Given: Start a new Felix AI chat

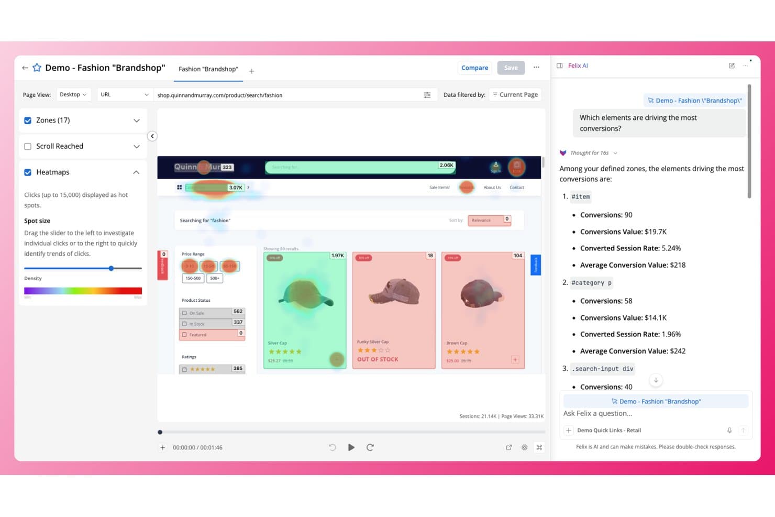Looking at the screenshot, I should pyautogui.click(x=732, y=65).
